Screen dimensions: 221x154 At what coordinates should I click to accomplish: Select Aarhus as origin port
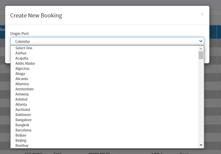pos(105,53)
